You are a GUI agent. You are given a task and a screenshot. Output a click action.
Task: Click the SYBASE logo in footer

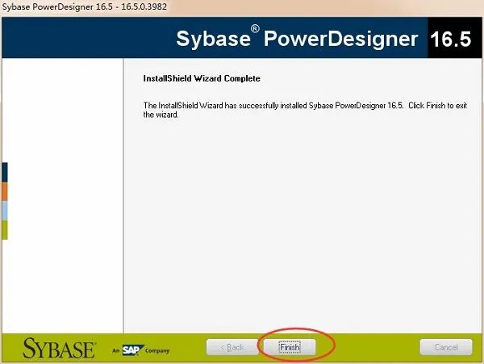59,348
